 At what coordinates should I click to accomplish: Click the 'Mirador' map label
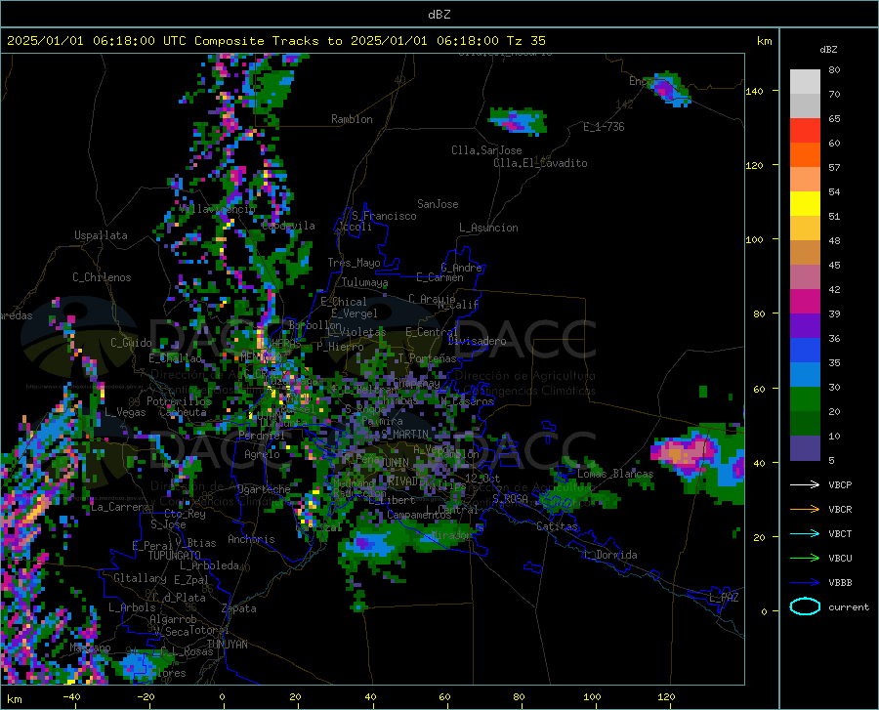click(x=452, y=535)
